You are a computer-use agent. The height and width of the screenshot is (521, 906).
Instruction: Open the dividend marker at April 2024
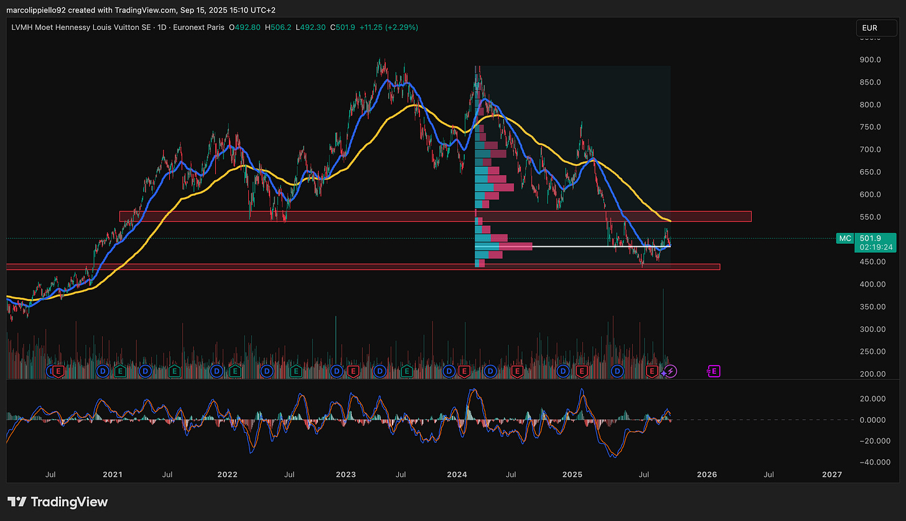click(x=490, y=371)
